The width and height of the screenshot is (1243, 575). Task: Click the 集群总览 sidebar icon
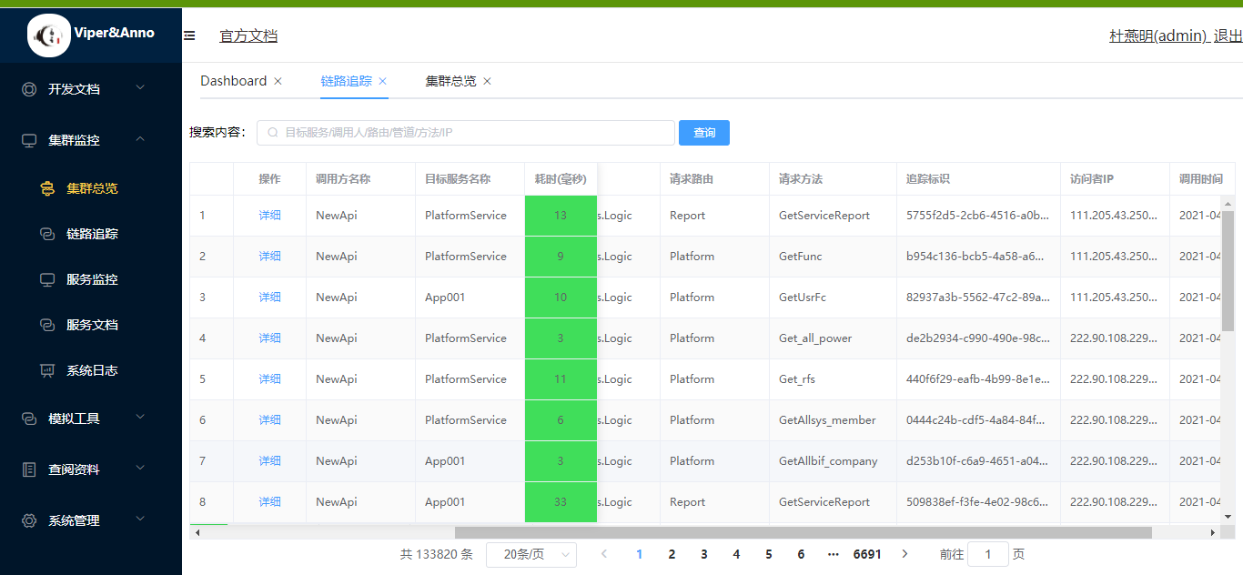tap(47, 188)
